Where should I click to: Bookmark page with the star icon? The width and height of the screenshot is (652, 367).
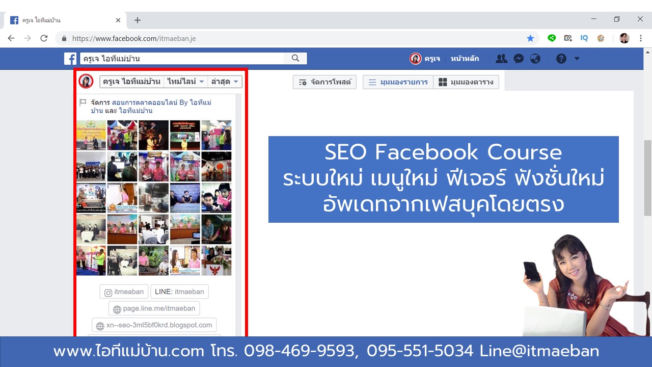tap(530, 38)
